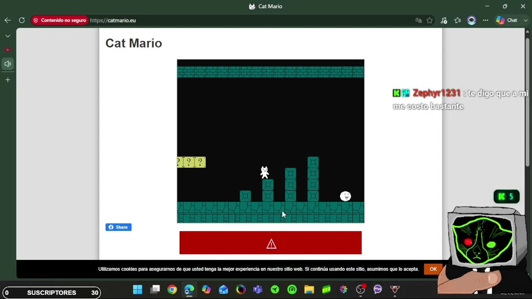The width and height of the screenshot is (532, 299).
Task: Open the colorful pinwheel app on the taskbar
Action: [343, 289]
